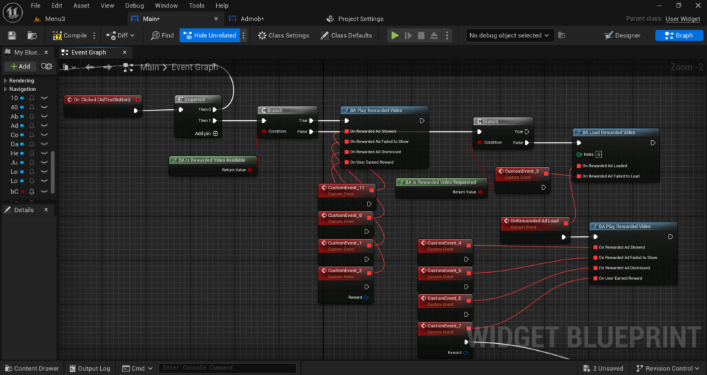Click the red type pill of variable 'bC'
Viewport: 707px width, 375px height.
pos(21,191)
